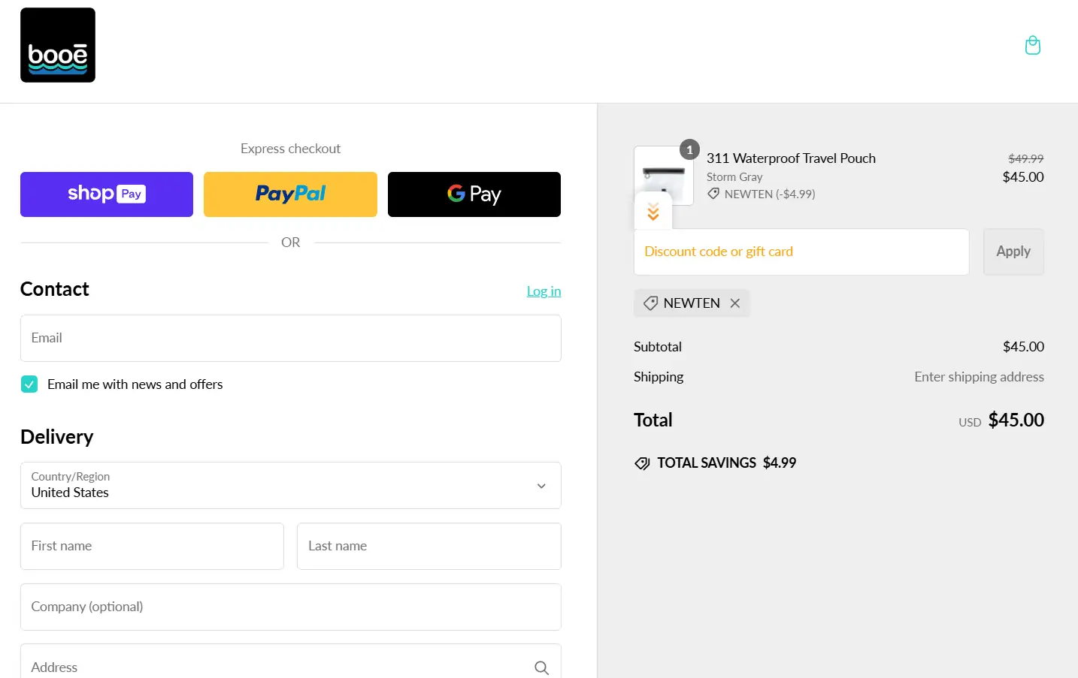
Task: Select the PayPal express checkout option
Action: click(x=290, y=194)
